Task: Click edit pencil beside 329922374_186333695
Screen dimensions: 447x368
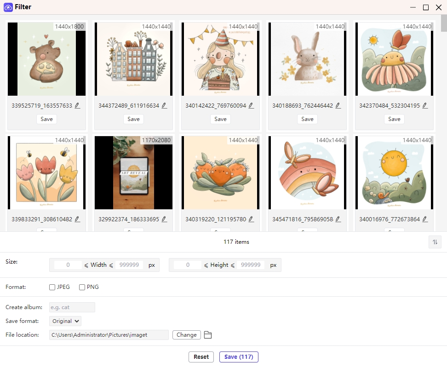Action: [x=164, y=219]
